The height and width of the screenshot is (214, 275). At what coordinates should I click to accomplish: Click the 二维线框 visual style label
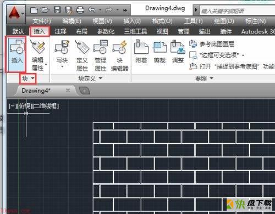click(46, 106)
